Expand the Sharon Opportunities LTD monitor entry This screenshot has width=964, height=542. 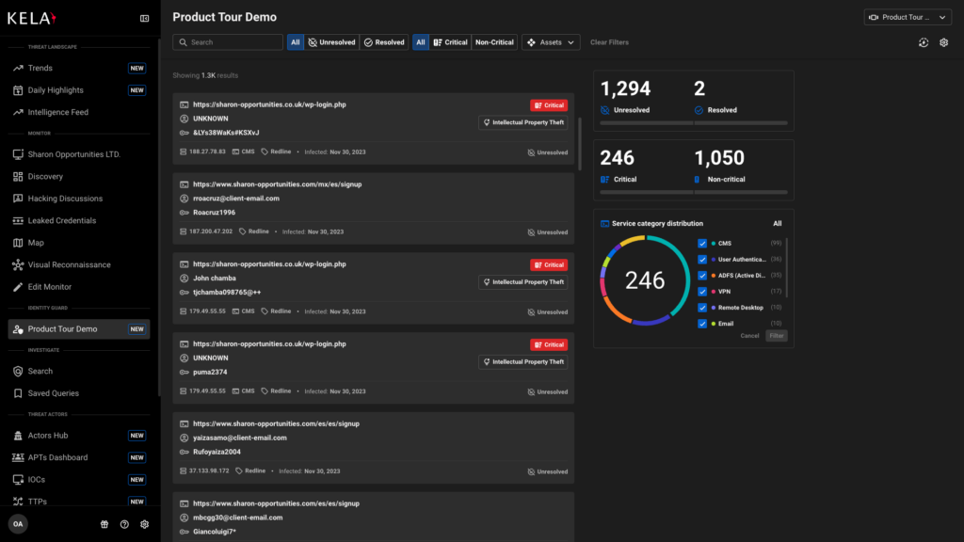75,153
